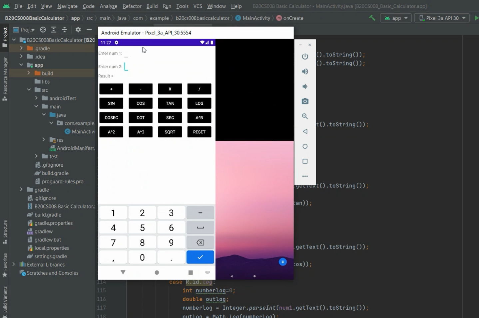Screen dimensions: 479x318
Task: Expand the res folder in the Project tree
Action: pyautogui.click(x=43, y=140)
